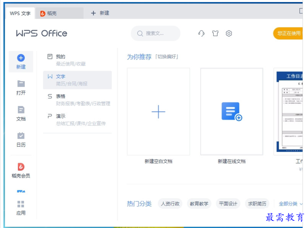The image size is (307, 228).
Task: Click the WPS Office logo
Action: tap(41, 33)
